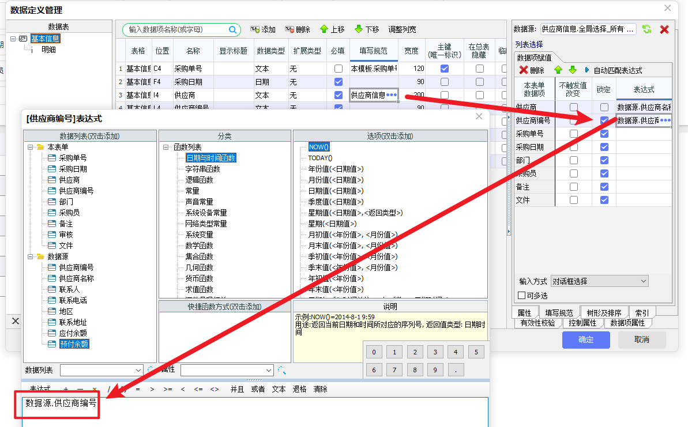This screenshot has width=688, height=427.
Task: Switch to the 索引 tab
Action: (x=642, y=312)
